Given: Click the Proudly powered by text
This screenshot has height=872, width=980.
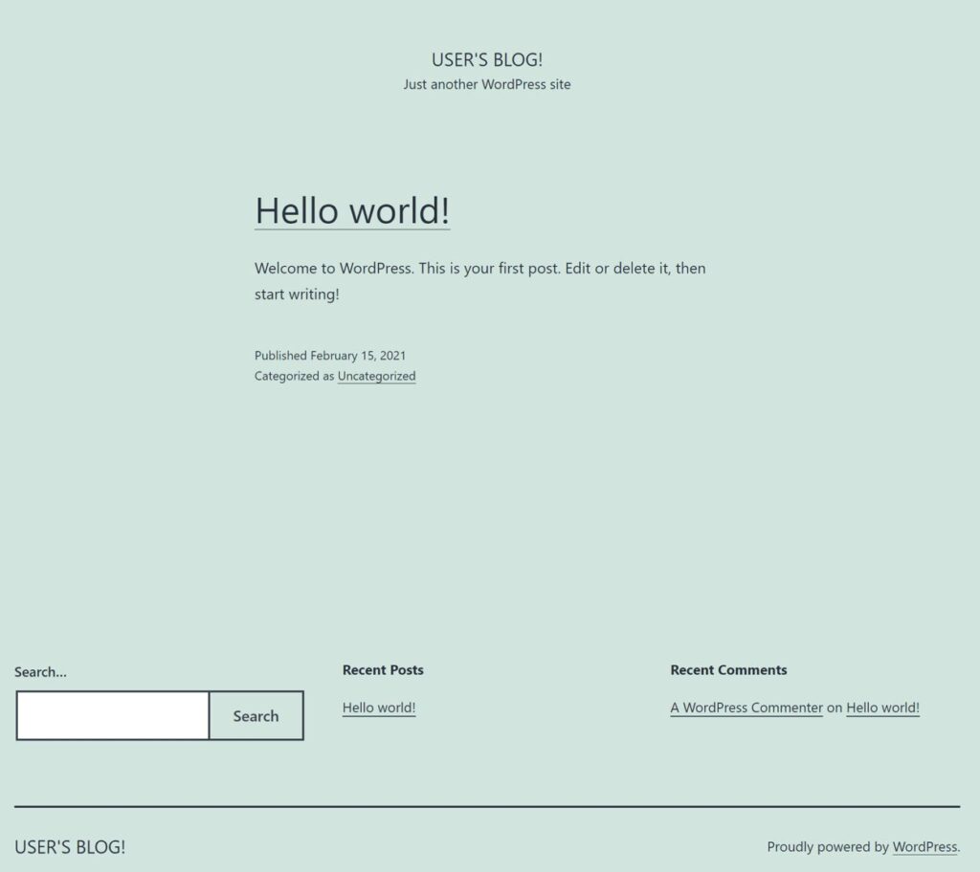Looking at the screenshot, I should [x=827, y=846].
